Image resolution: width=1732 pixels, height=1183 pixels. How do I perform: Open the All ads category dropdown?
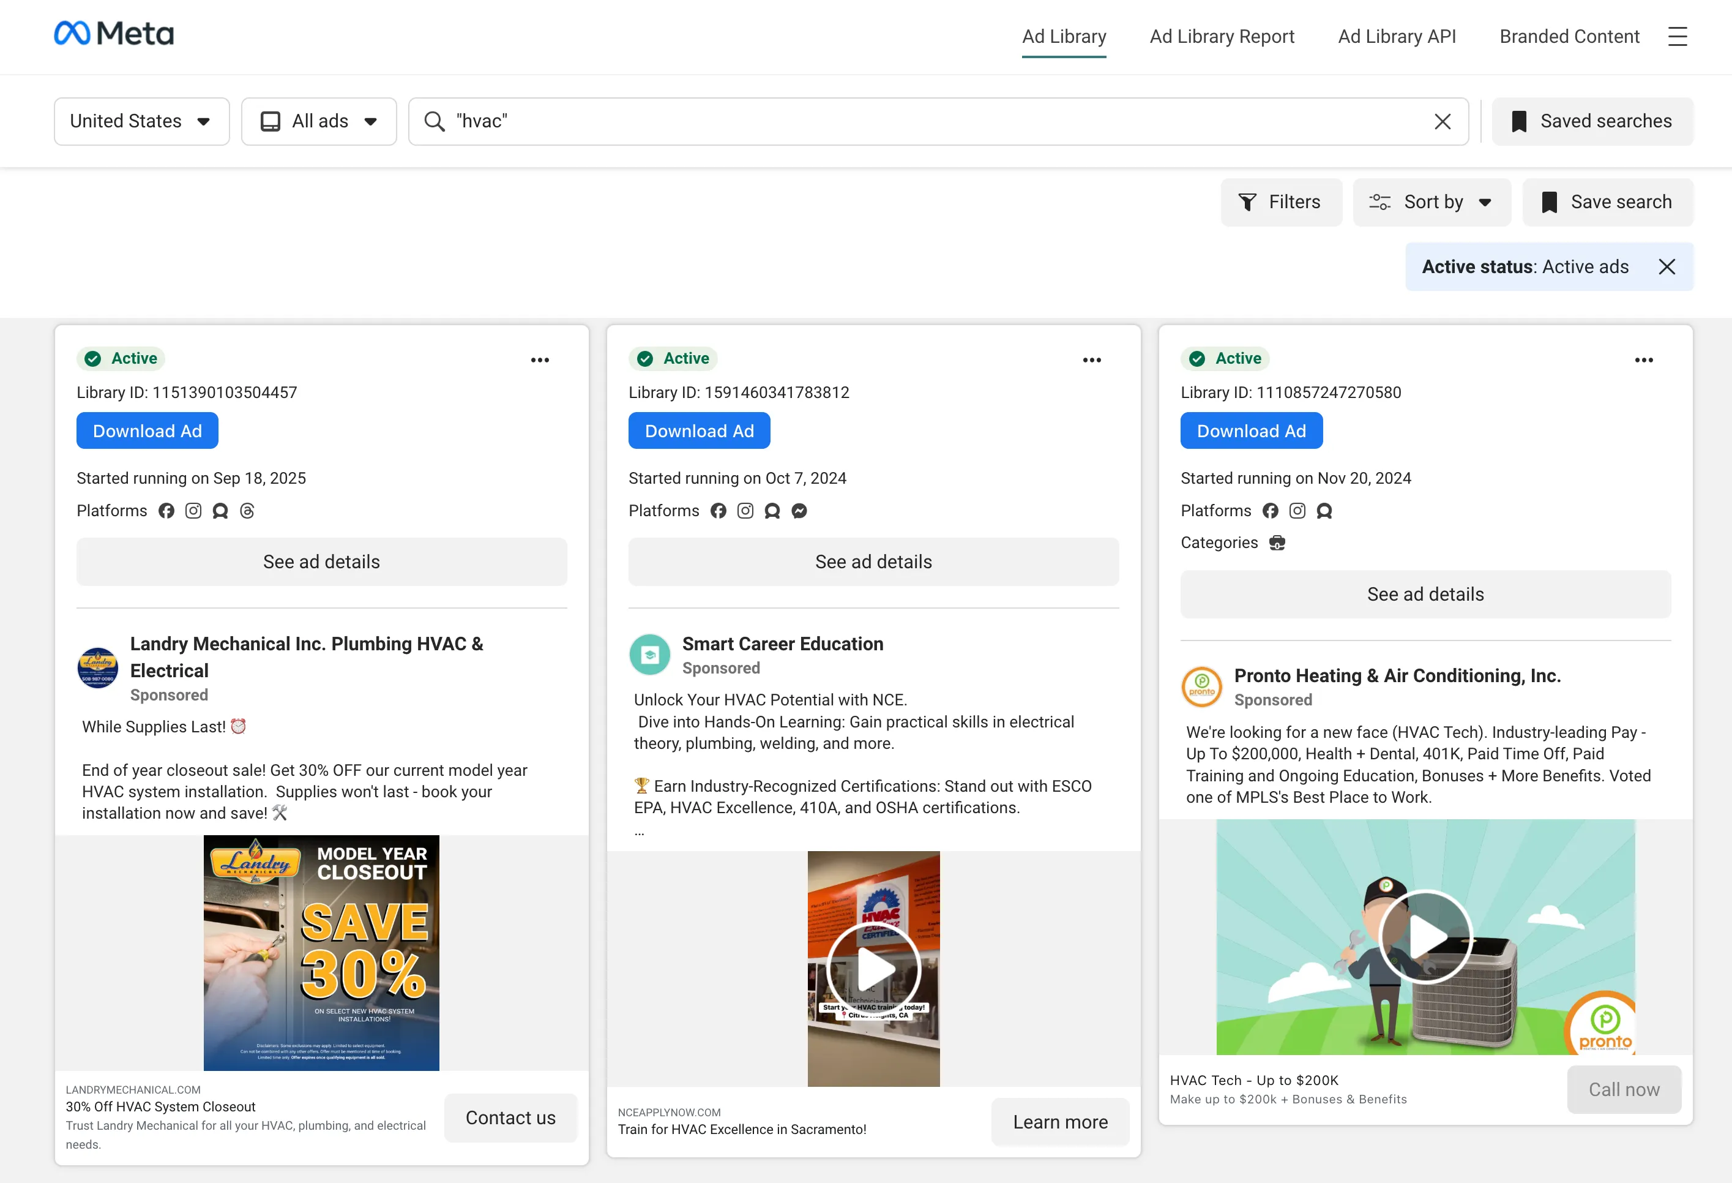click(319, 121)
